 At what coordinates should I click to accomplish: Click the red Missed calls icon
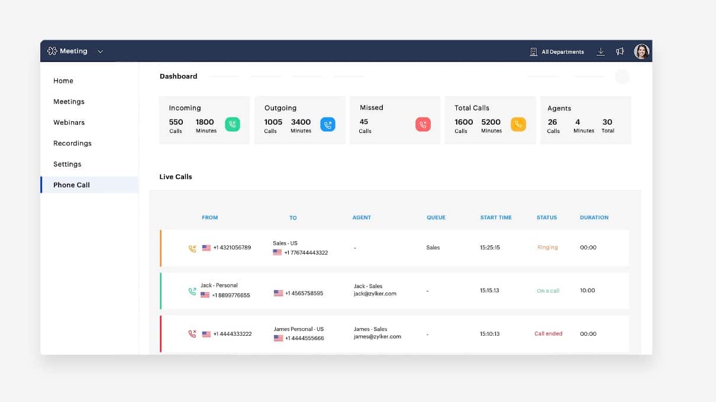423,124
